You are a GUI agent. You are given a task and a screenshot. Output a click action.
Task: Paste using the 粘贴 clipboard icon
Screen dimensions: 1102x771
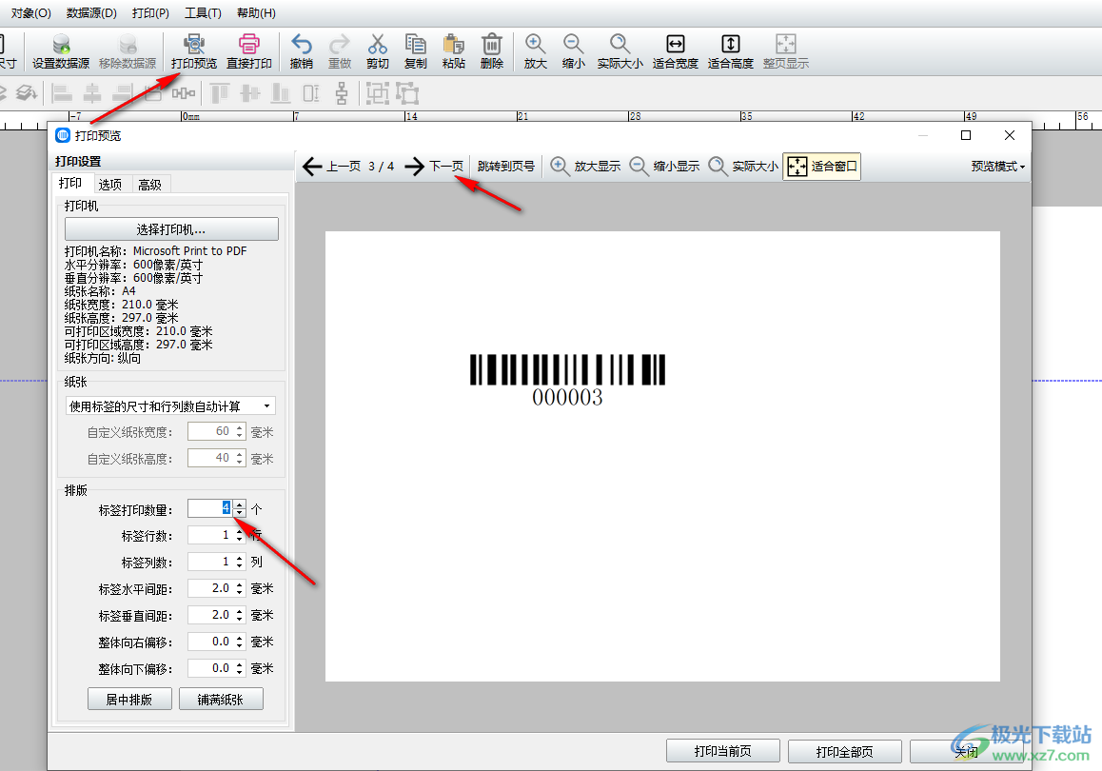tap(453, 51)
